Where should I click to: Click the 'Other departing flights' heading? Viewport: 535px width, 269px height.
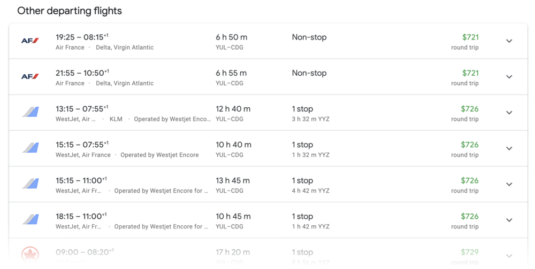(x=70, y=11)
